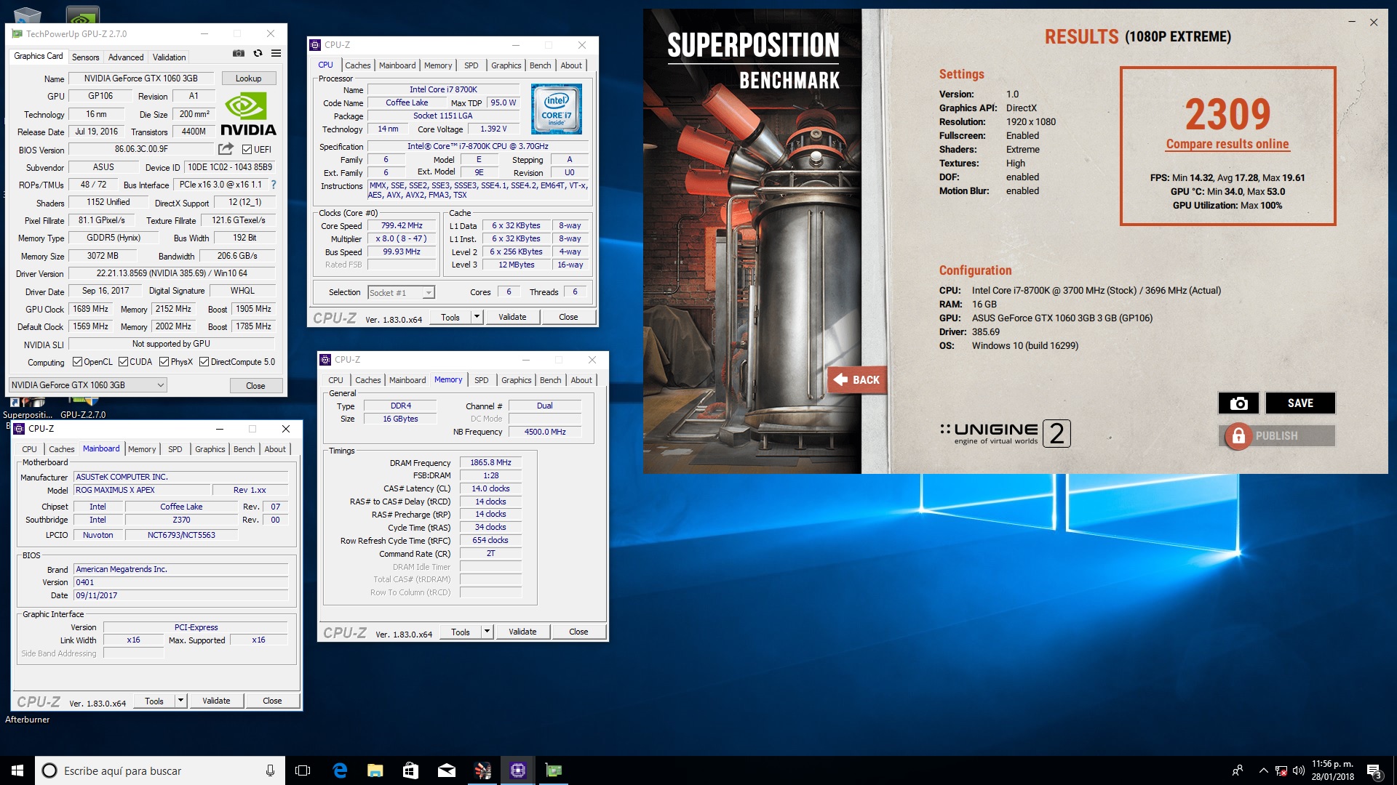Open Action Center notifications icon
The height and width of the screenshot is (785, 1397).
point(1374,770)
